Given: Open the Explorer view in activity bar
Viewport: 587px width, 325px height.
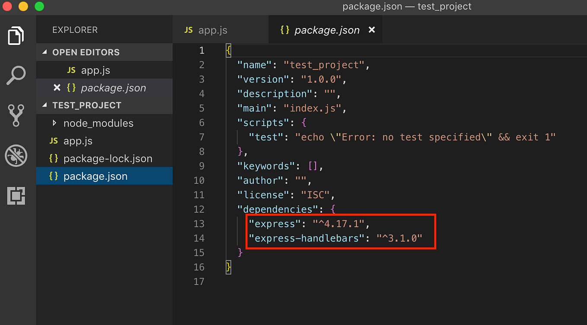Looking at the screenshot, I should click(x=16, y=35).
